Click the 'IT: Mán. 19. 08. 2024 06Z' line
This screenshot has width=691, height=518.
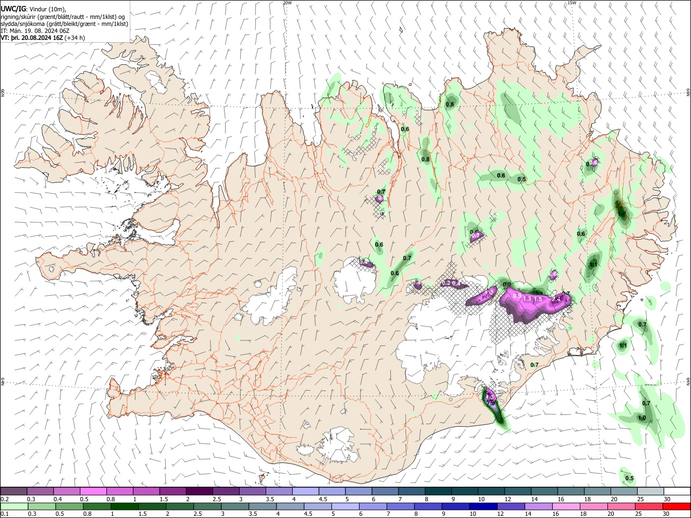point(36,31)
